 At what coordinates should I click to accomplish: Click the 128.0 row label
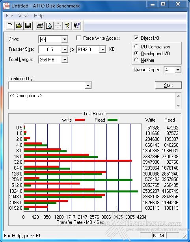[17, 174]
